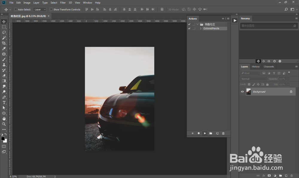This screenshot has width=299, height=178.
Task: Select the Clone Stamp tool
Action: point(4,65)
